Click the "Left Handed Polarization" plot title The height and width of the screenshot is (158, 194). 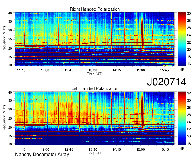coord(95,88)
